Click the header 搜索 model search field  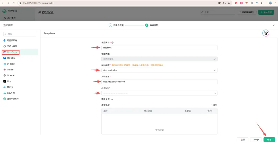[218, 12]
